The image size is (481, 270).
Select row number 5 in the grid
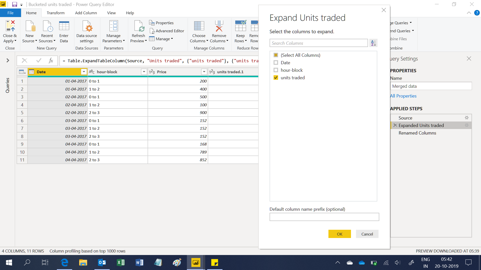coord(22,113)
